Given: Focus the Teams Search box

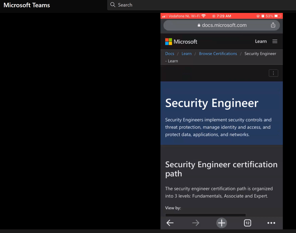Looking at the screenshot, I should tap(173, 5).
